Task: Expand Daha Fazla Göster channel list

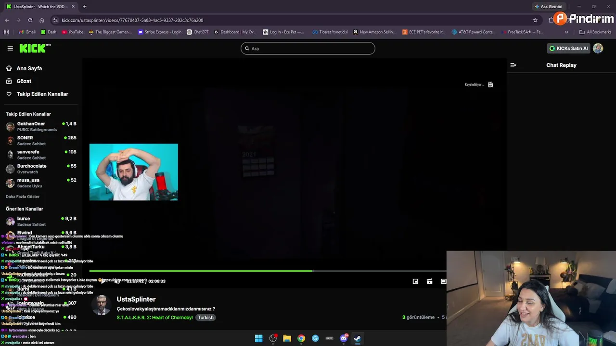Action: [23, 197]
